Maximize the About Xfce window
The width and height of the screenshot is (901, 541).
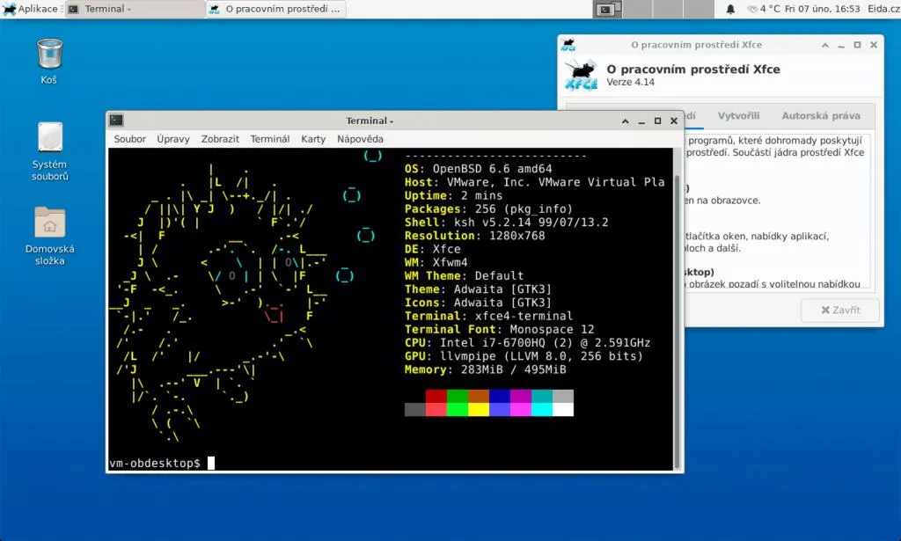857,45
